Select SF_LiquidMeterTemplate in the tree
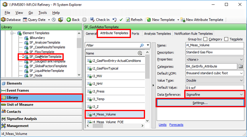Viewport: 247px width, 137px height. click(x=47, y=71)
